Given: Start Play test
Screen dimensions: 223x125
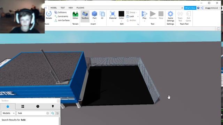Looking at the screenshot, I should pos(144,15).
